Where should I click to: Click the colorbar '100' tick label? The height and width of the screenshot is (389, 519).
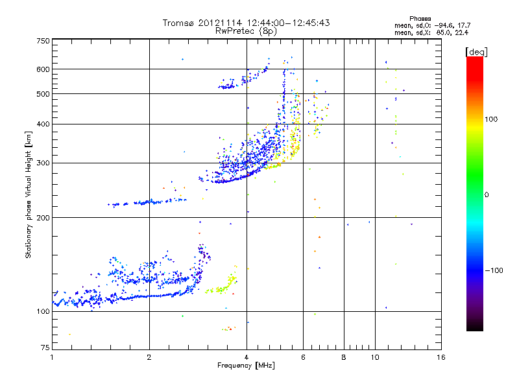[491, 119]
